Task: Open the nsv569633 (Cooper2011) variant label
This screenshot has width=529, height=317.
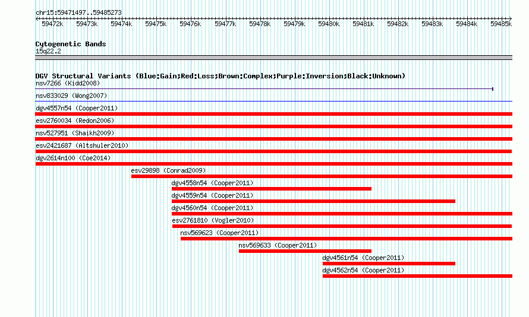Action: [x=278, y=245]
